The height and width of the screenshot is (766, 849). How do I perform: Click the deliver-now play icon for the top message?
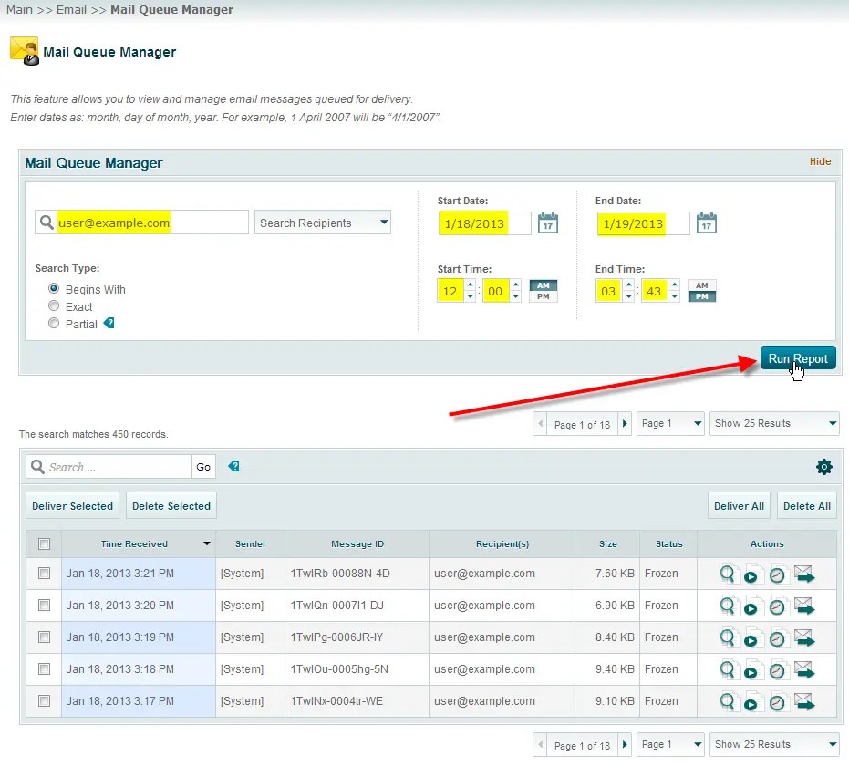pos(751,574)
